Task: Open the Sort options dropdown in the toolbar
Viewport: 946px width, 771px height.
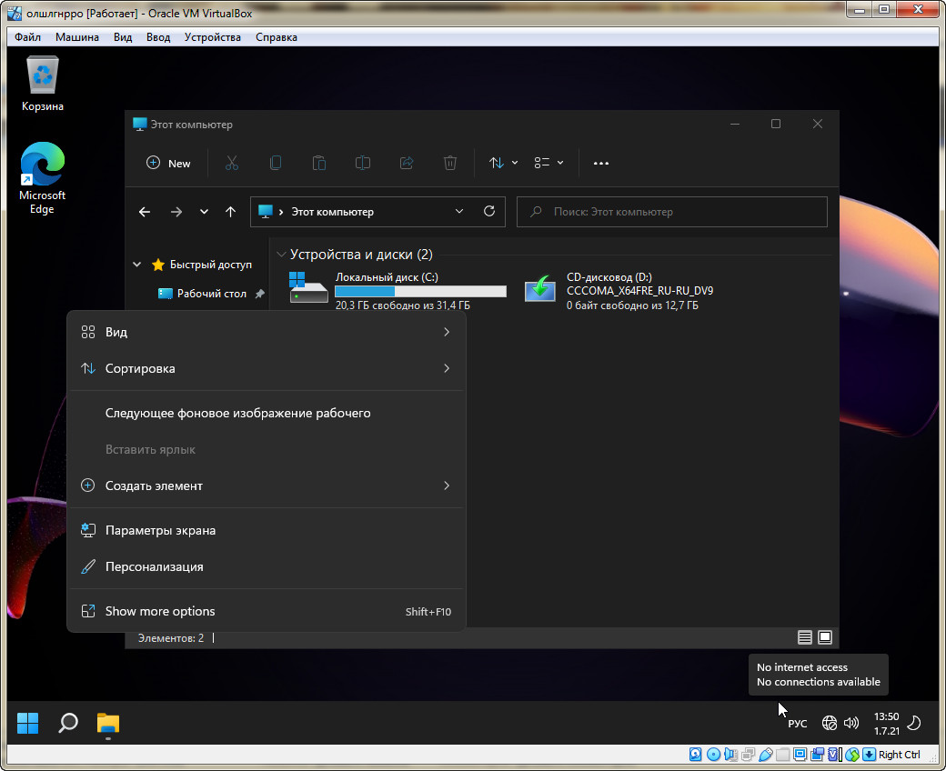Action: (503, 163)
